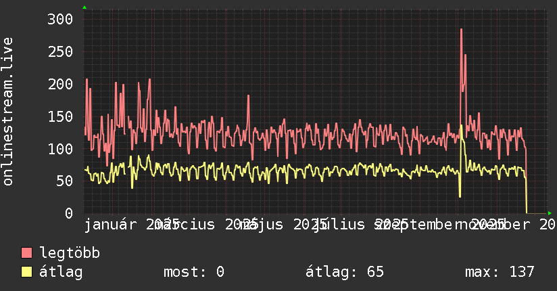
Task: Click the green arrow at x-axis end
Action: click(550, 213)
